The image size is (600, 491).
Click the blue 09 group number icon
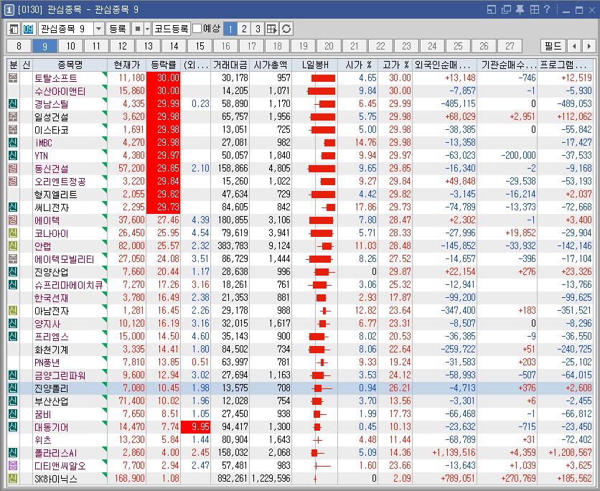pos(28,29)
